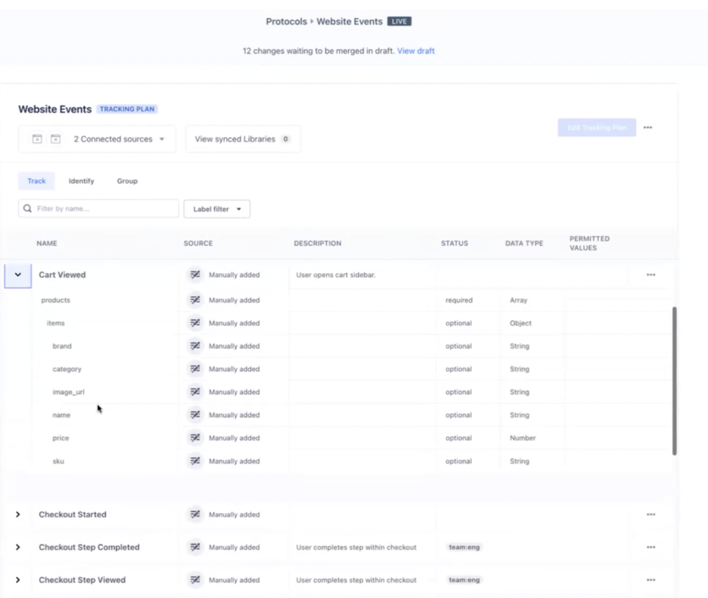The width and height of the screenshot is (708, 598).
Task: Click the Manually added icon for Checkout Started
Action: point(196,514)
